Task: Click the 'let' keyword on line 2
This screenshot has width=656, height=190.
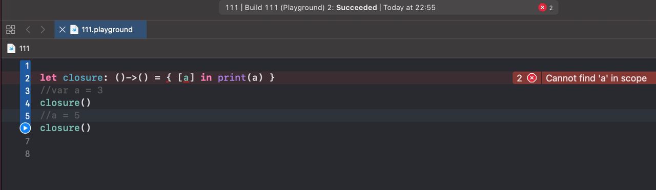Action: point(49,78)
